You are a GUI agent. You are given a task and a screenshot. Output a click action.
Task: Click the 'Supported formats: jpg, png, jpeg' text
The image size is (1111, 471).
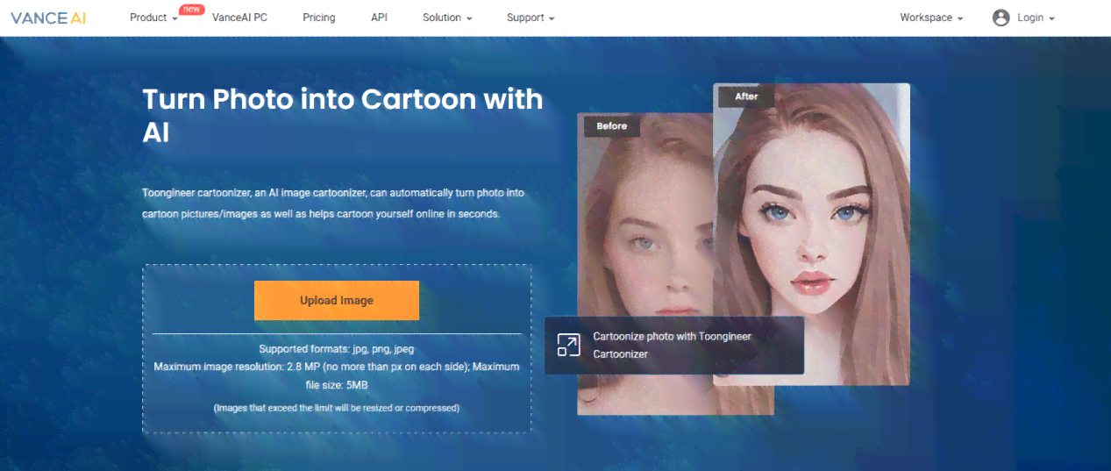point(337,349)
